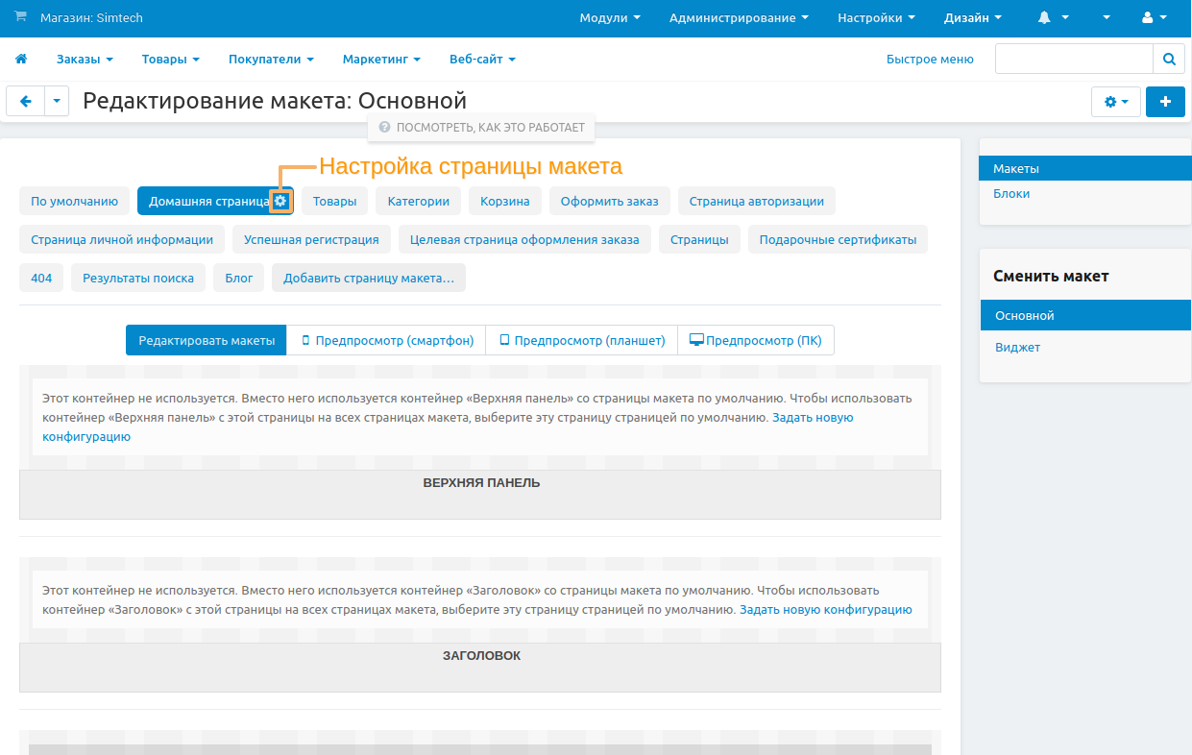Click the search magnifier icon button
Viewport: 1192px width, 755px height.
point(1169,60)
